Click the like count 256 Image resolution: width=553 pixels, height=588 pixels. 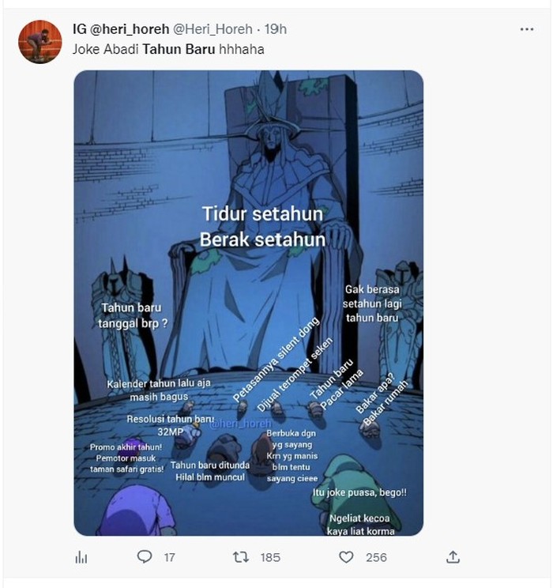pyautogui.click(x=376, y=557)
